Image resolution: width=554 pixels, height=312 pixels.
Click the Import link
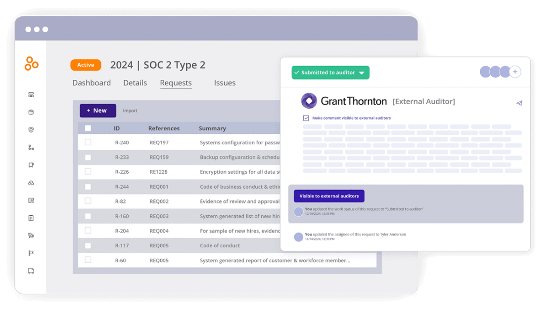[130, 111]
